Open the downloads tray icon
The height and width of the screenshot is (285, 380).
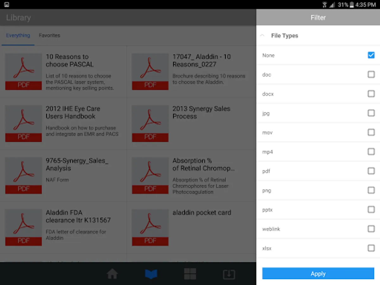(229, 274)
